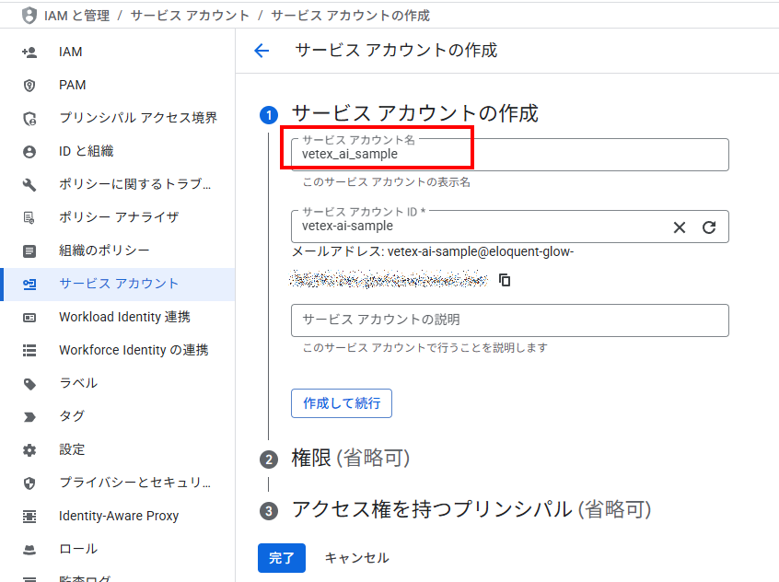Viewport: 779px width, 582px height.
Task: Click the サービス アカウント breadcrumb link
Action: tap(190, 16)
